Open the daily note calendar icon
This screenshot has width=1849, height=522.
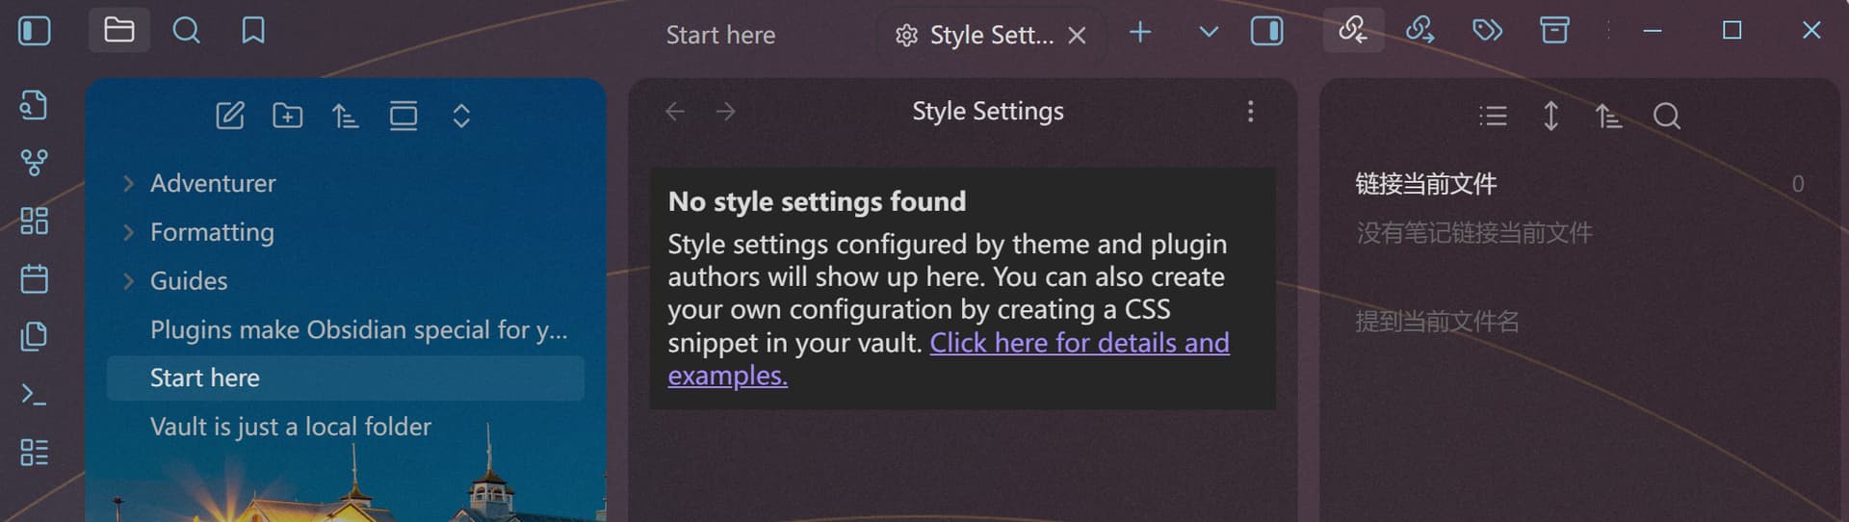point(34,279)
